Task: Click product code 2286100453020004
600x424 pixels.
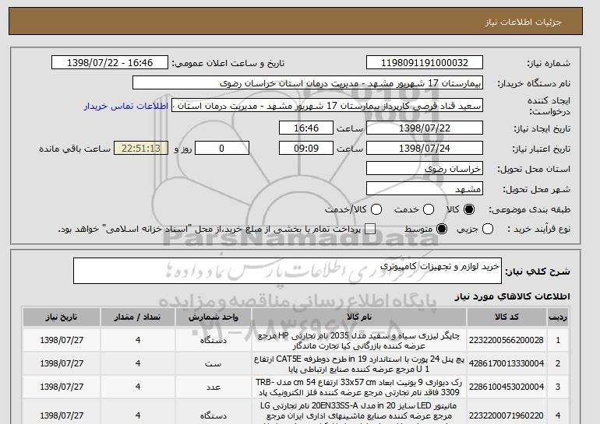Action: (x=506, y=387)
